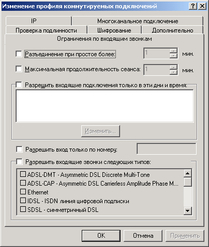This screenshot has width=209, height=247.
Task: Click the list scrollbar up arrow
Action: 188,173
